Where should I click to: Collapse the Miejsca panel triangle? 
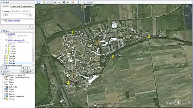(1, 31)
